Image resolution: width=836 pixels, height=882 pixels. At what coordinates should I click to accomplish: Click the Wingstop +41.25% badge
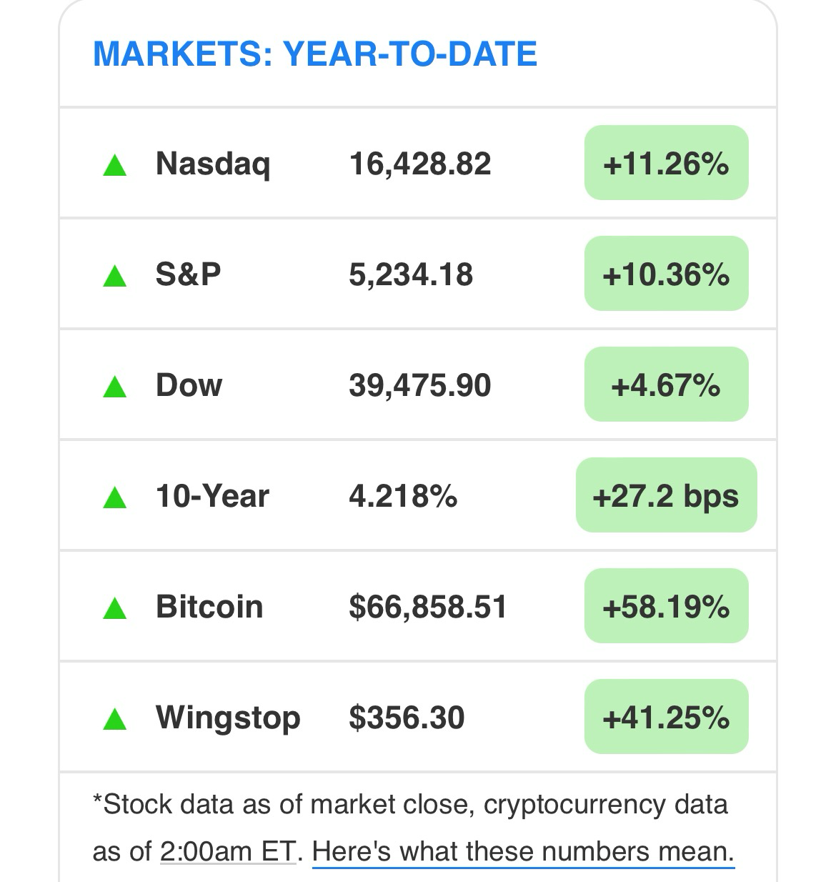[666, 717]
